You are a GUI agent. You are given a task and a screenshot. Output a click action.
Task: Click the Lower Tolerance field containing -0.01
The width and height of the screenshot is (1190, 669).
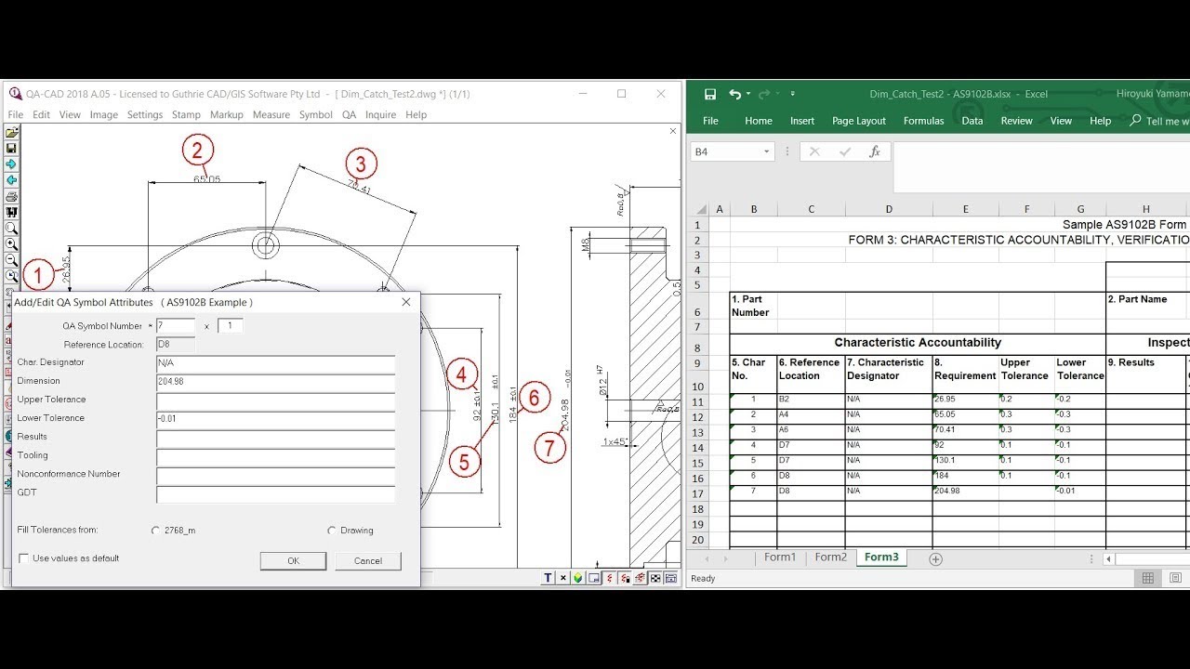[275, 419]
